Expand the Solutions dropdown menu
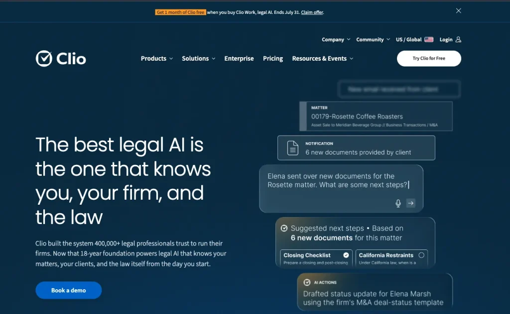The height and width of the screenshot is (314, 510). [x=198, y=59]
